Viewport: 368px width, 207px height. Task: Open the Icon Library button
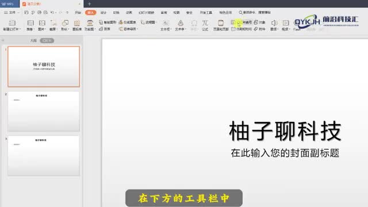77,25
